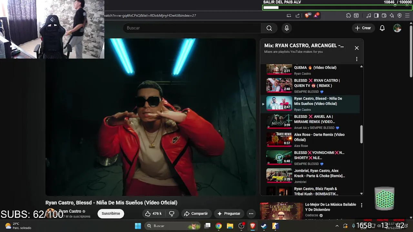Screen dimensions: 413x232
Task: Open more actions ellipsis below video
Action: tap(251, 214)
